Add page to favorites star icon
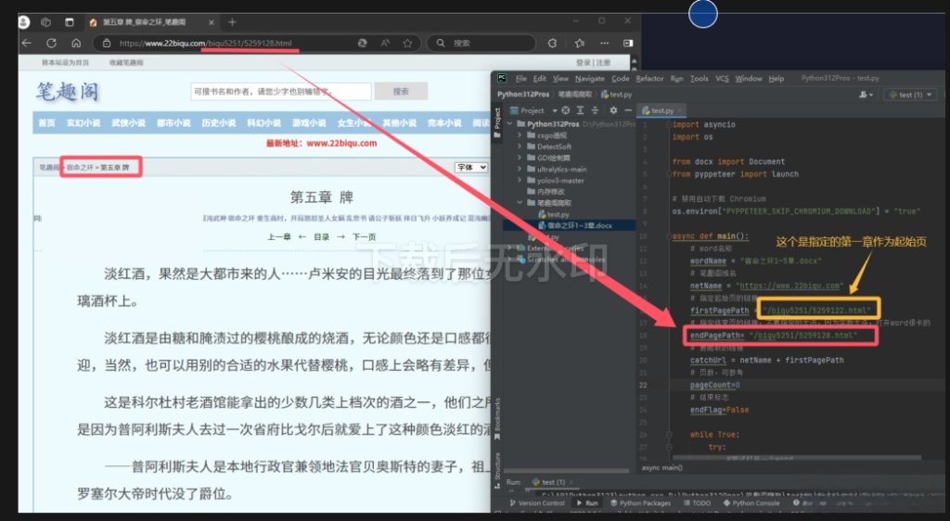 click(x=407, y=43)
